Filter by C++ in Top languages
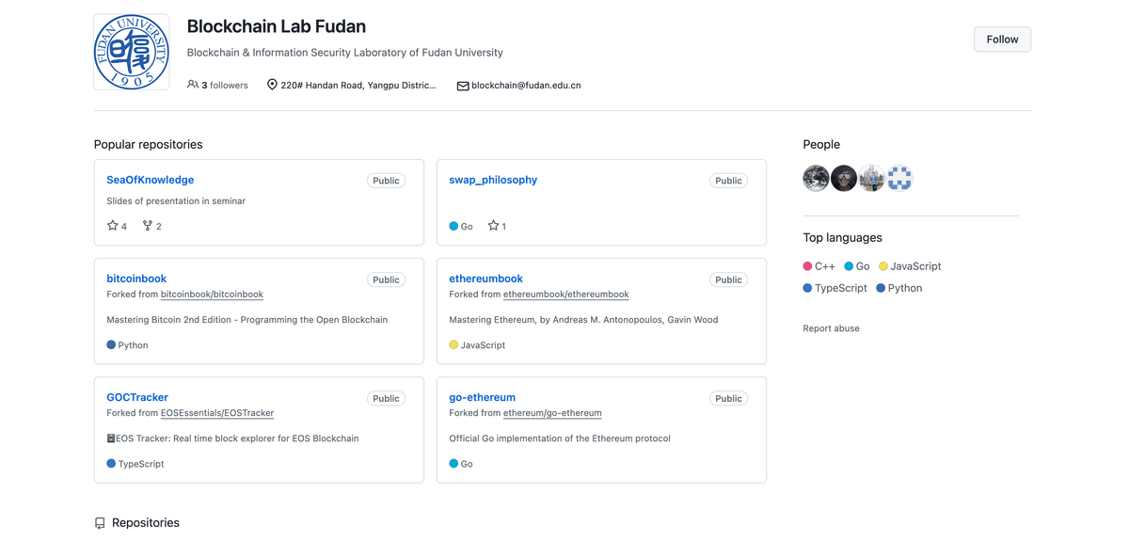This screenshot has height=542, width=1129. coord(819,266)
